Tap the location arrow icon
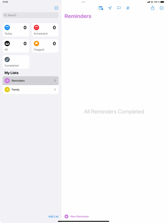Viewport: 167px width, 223px height. [x=110, y=8]
